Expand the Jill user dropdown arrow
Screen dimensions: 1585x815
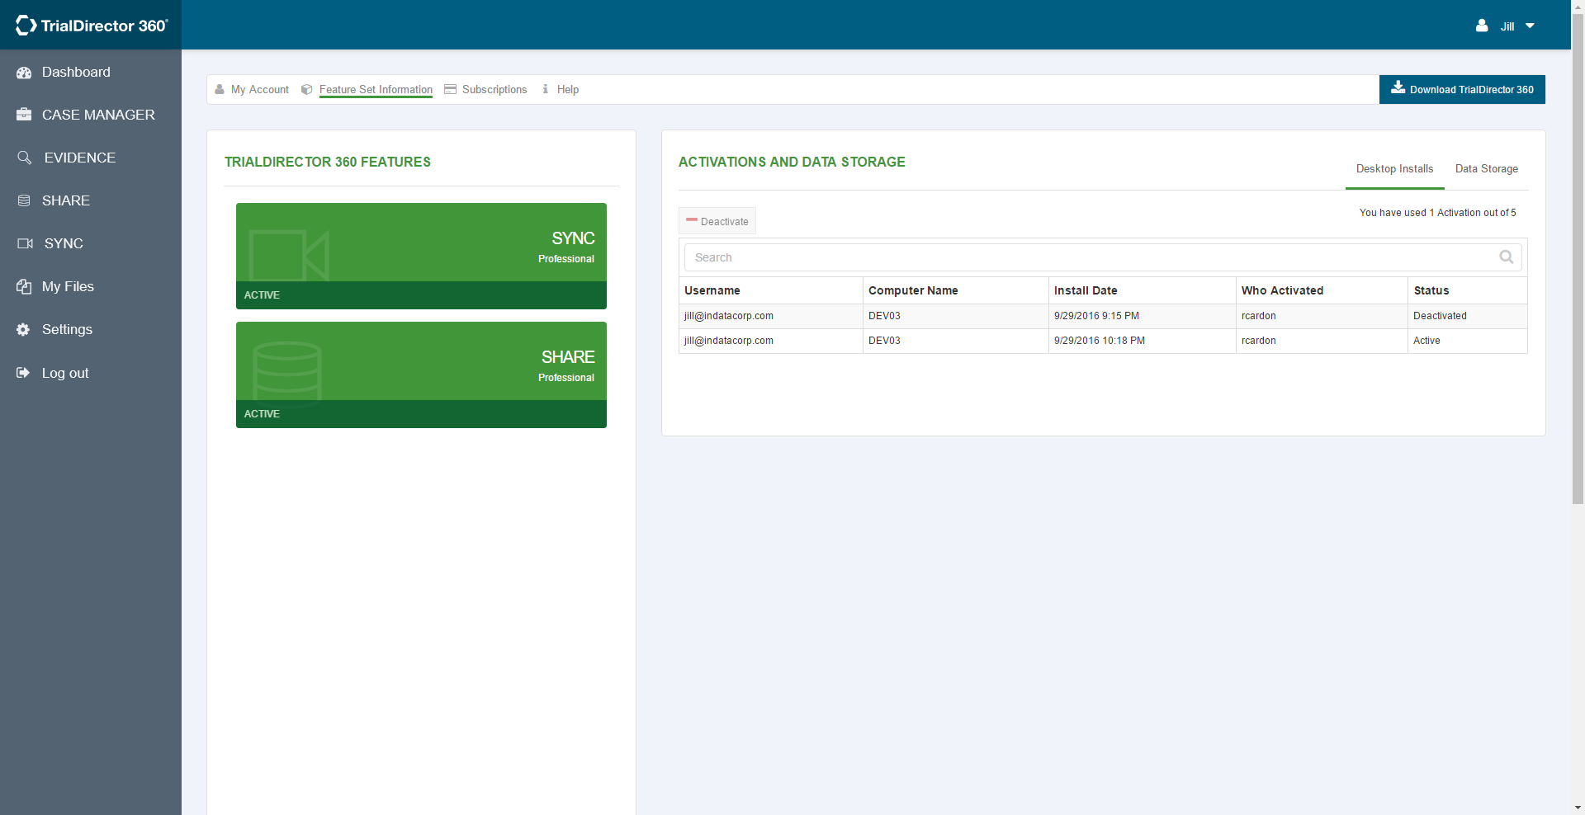coord(1530,26)
